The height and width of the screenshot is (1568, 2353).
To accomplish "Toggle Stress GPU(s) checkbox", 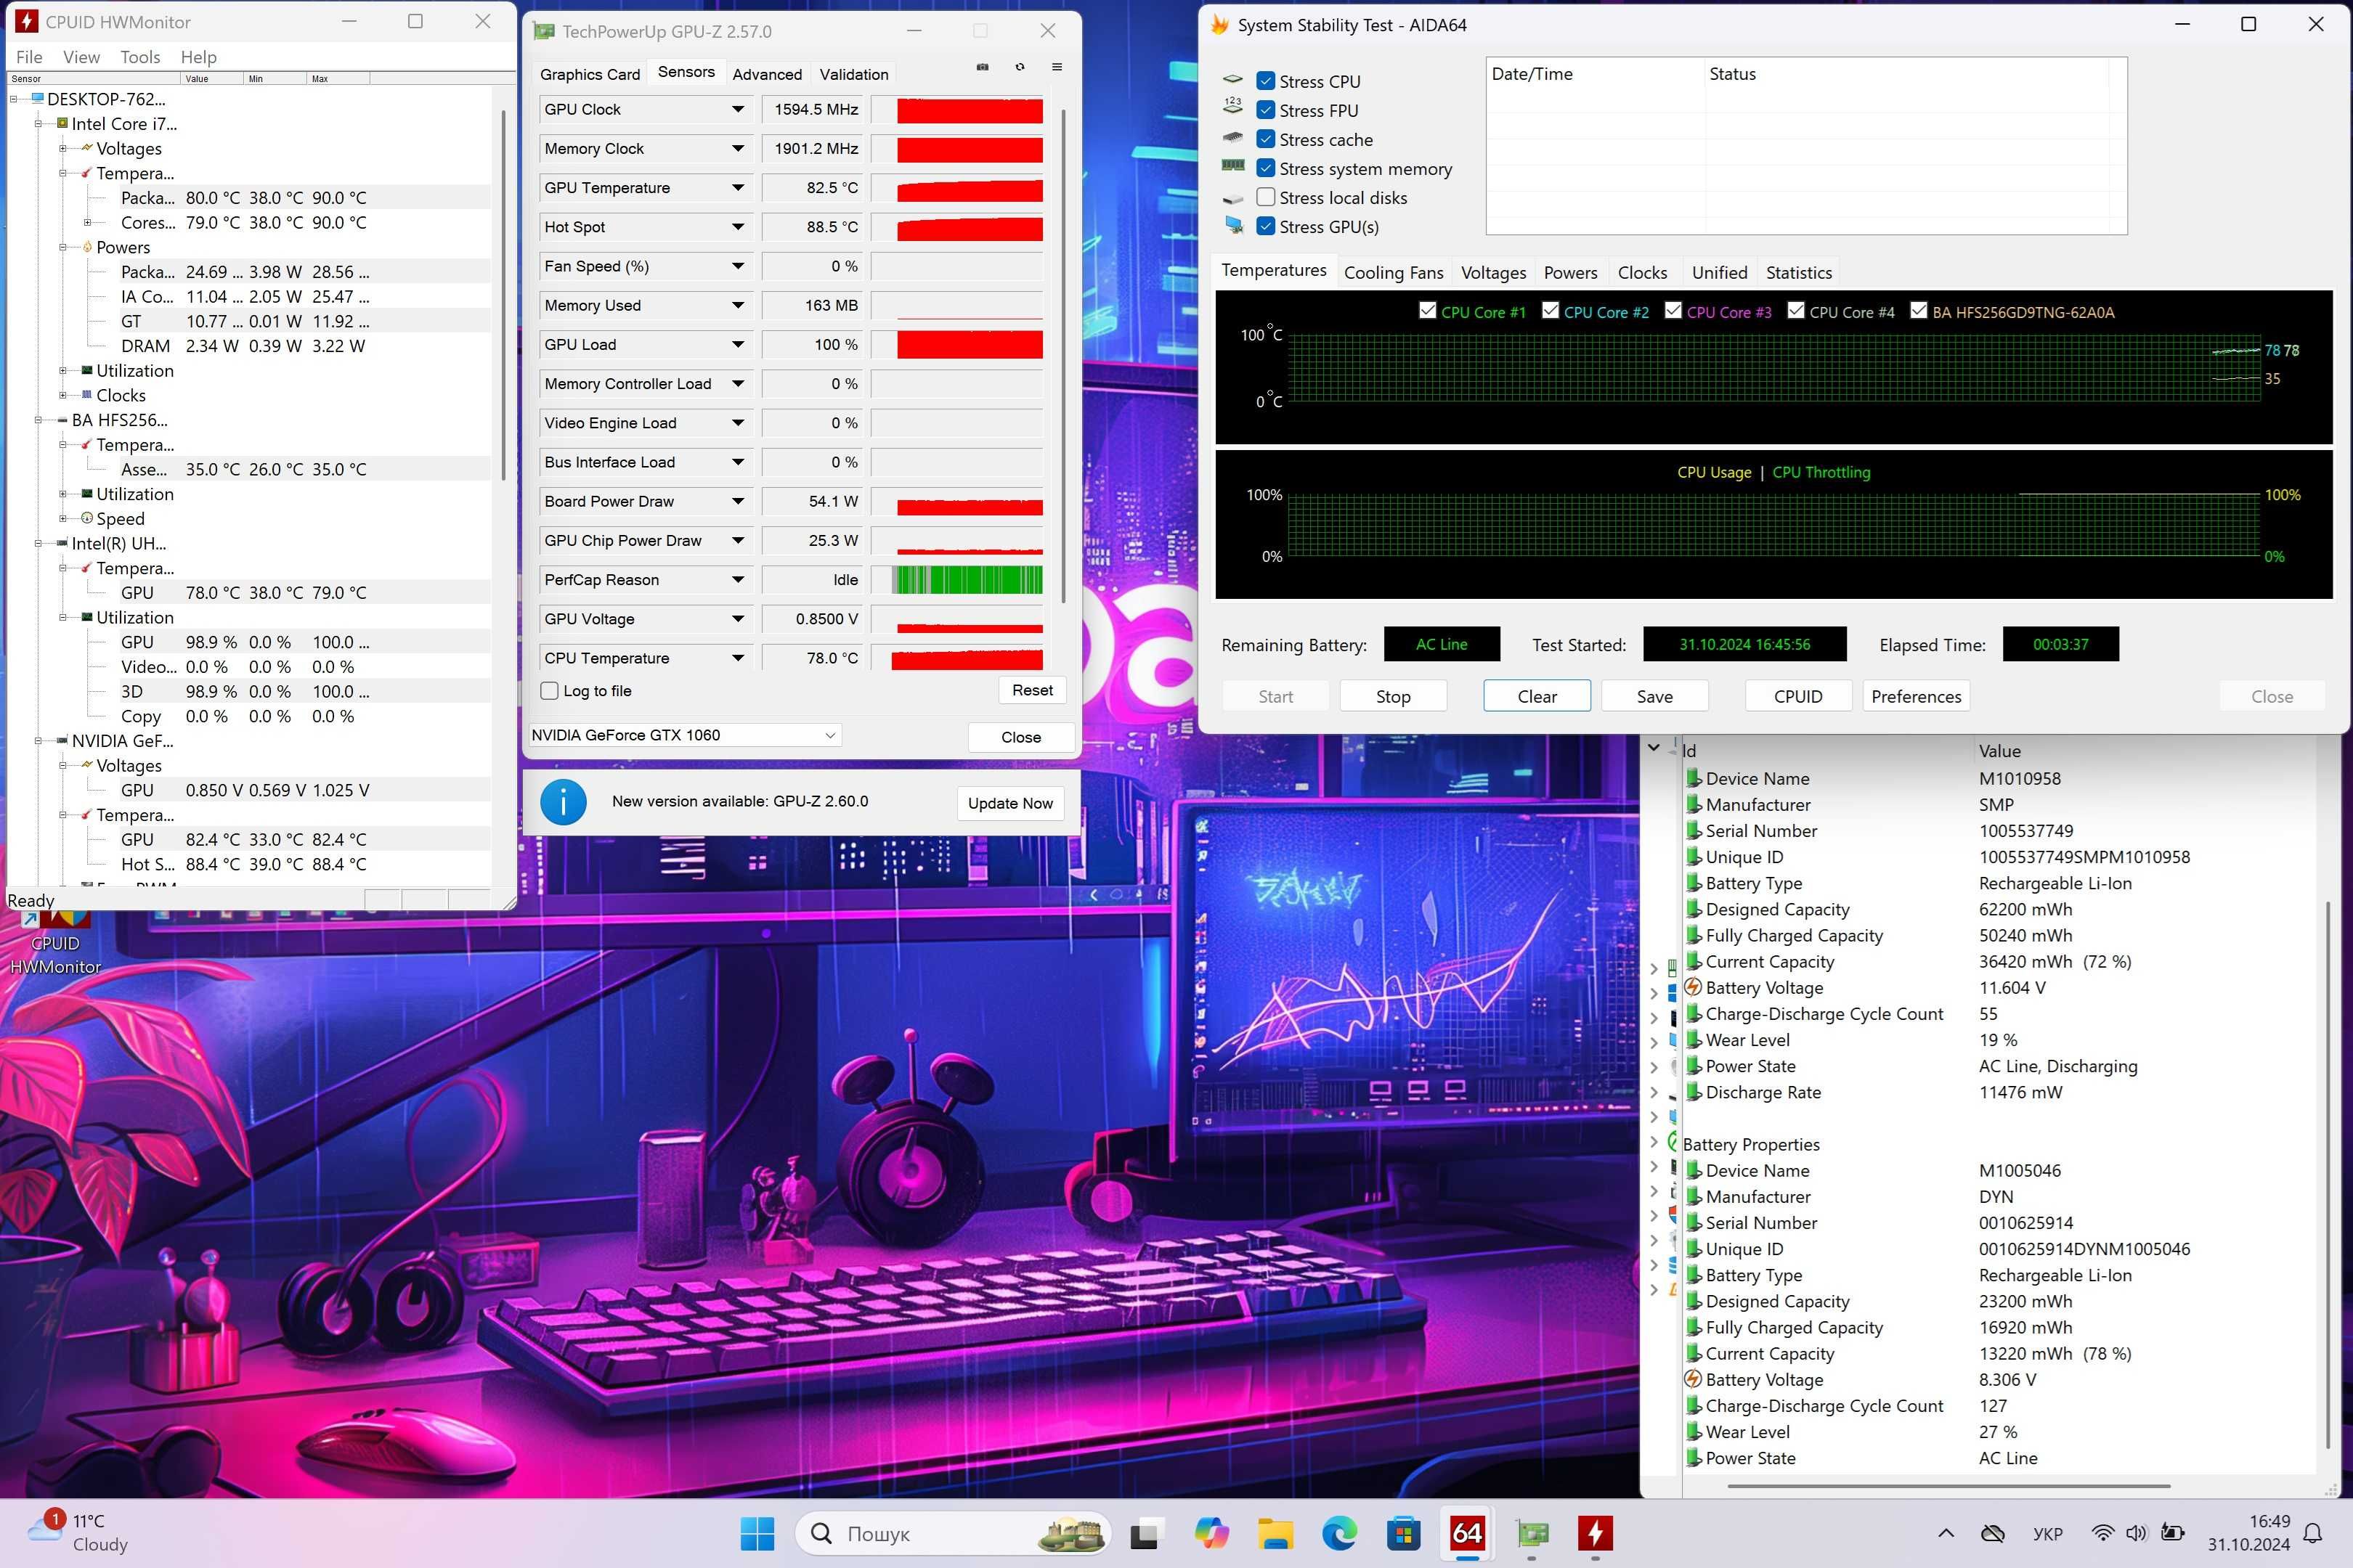I will click(1266, 226).
